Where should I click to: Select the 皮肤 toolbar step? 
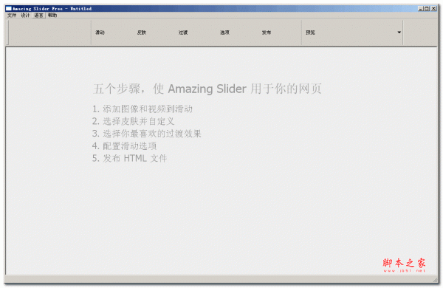click(x=142, y=32)
